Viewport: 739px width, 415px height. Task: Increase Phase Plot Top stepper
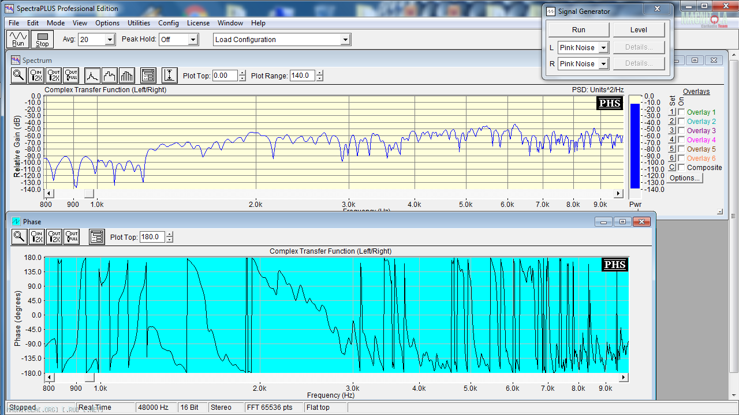pos(170,235)
